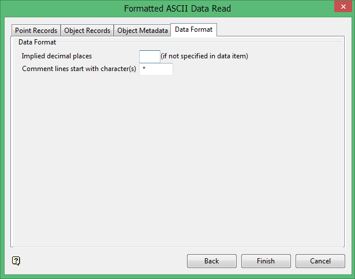Click the Formatted ASCII Data Read title text
Viewport: 355px width, 279px height.
click(177, 9)
